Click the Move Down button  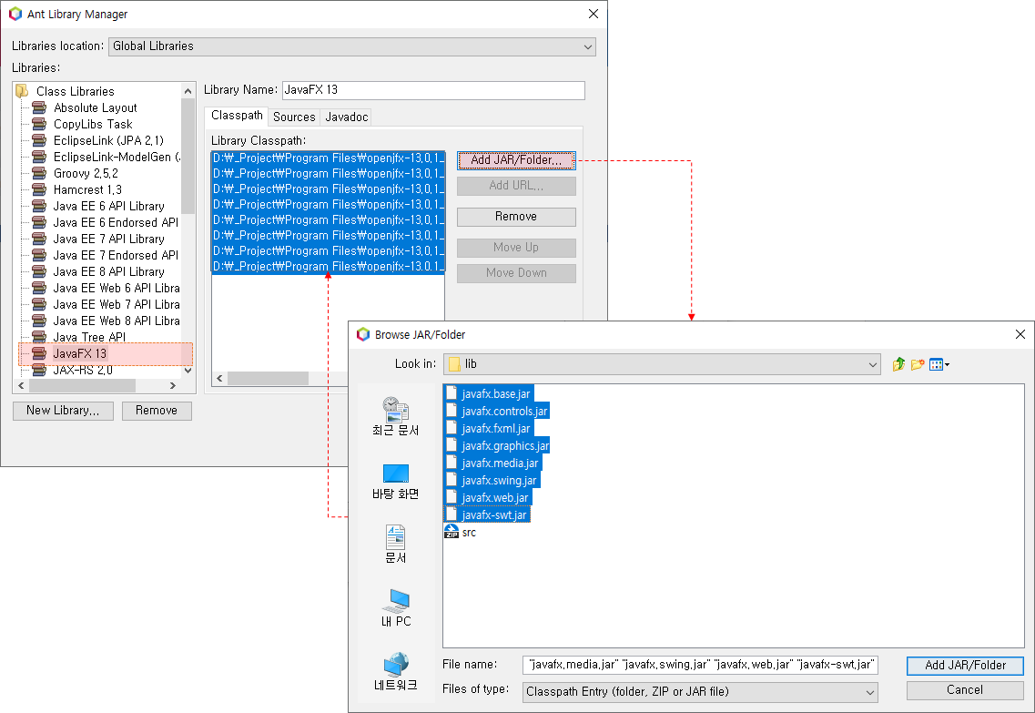click(x=516, y=273)
